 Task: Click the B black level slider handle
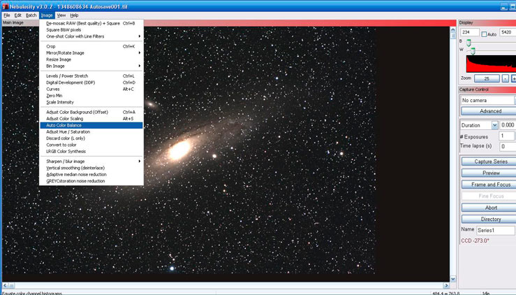469,43
